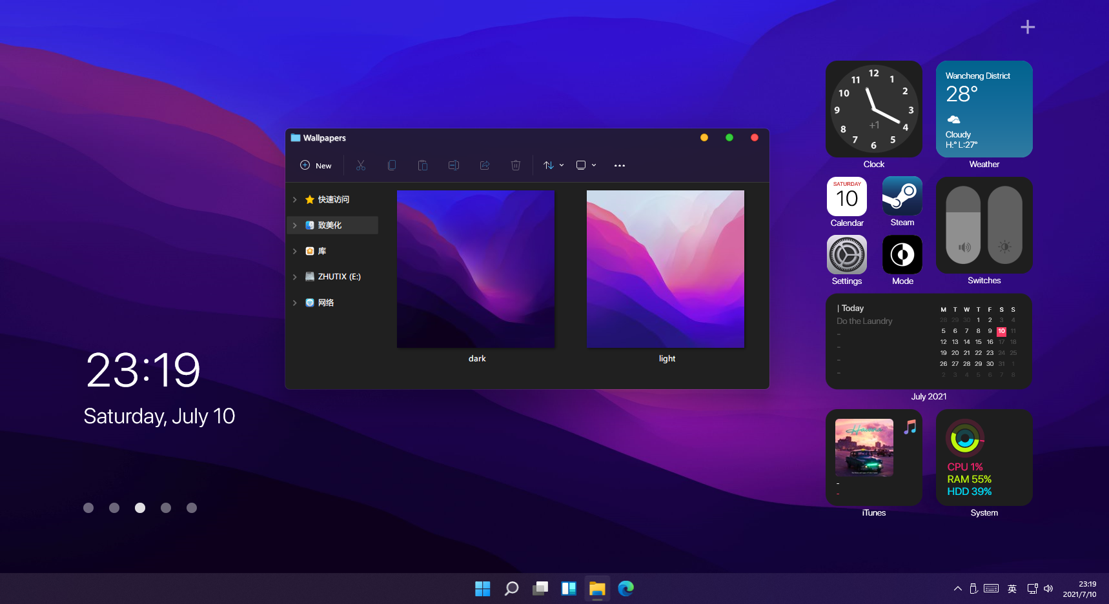Viewport: 1109px width, 604px height.
Task: Select the light wallpaper thumbnail
Action: click(x=666, y=269)
